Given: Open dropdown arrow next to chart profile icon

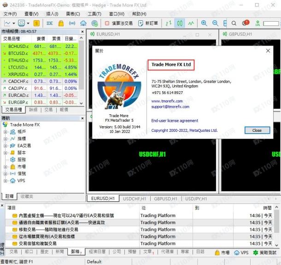Looking at the screenshot, I should [28, 24].
